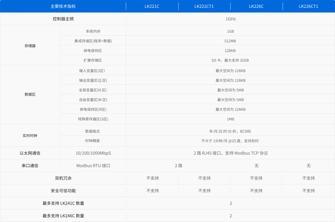Click '无' under LK226CT1 for 串口通信
Viewport: 335px width, 222px height.
coord(309,166)
